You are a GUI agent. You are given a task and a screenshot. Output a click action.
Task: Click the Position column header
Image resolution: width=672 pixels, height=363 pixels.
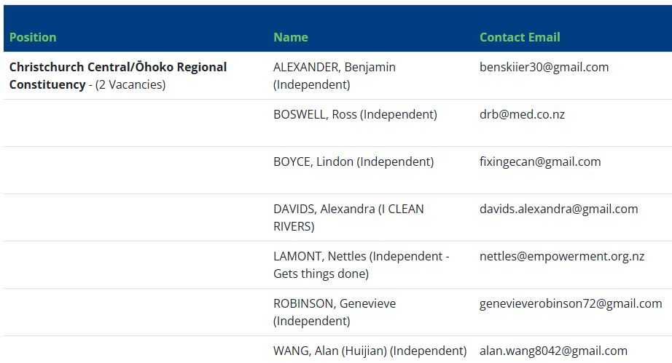[33, 37]
